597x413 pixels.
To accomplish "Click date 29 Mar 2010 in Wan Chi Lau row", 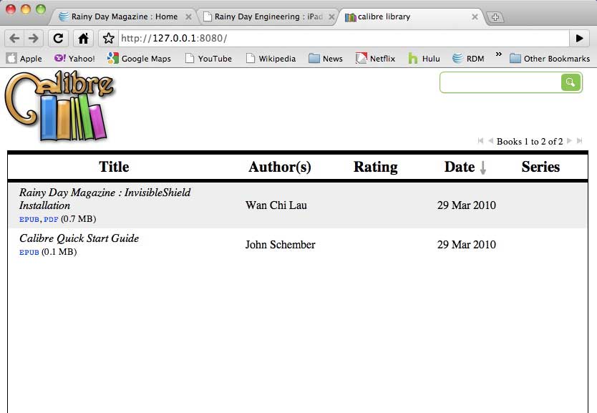I will 467,205.
